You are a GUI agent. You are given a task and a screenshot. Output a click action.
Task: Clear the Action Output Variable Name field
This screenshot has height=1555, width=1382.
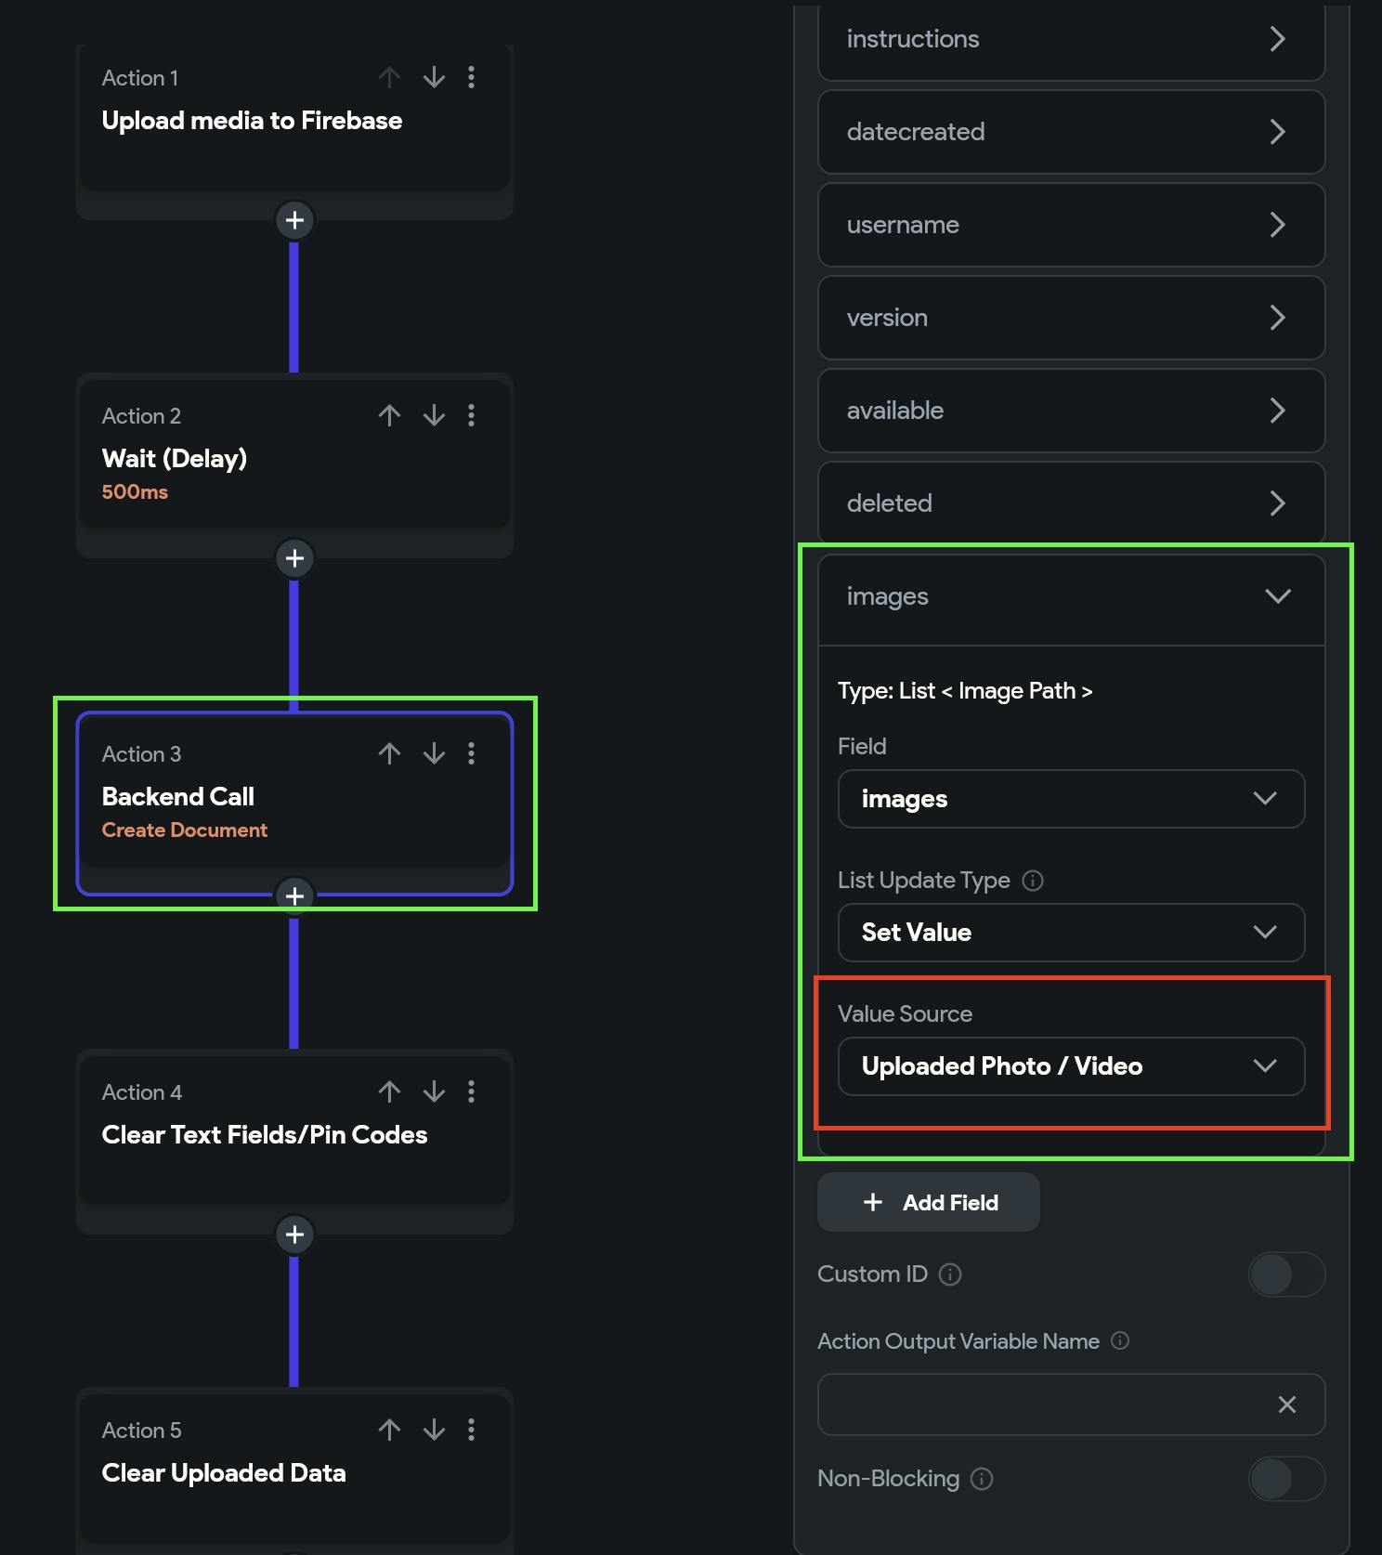(1286, 1405)
